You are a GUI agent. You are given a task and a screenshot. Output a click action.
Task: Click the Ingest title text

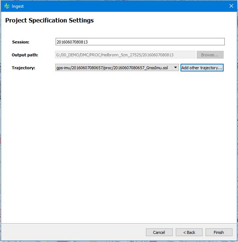coord(18,6)
